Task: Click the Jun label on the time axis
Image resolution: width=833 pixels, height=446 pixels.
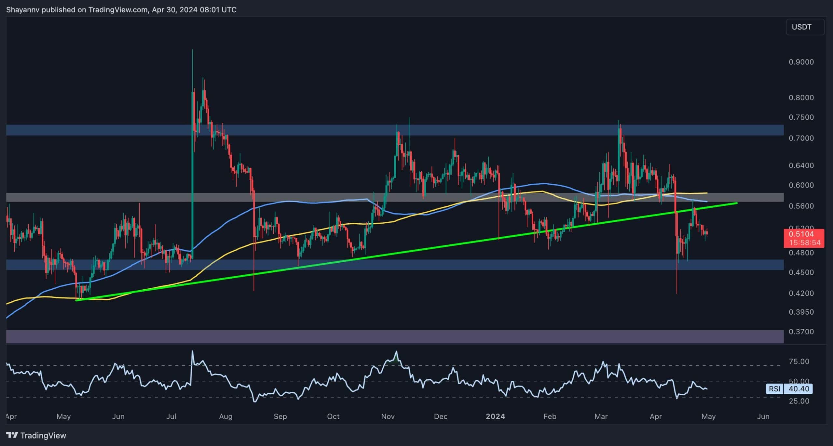Action: pos(763,416)
